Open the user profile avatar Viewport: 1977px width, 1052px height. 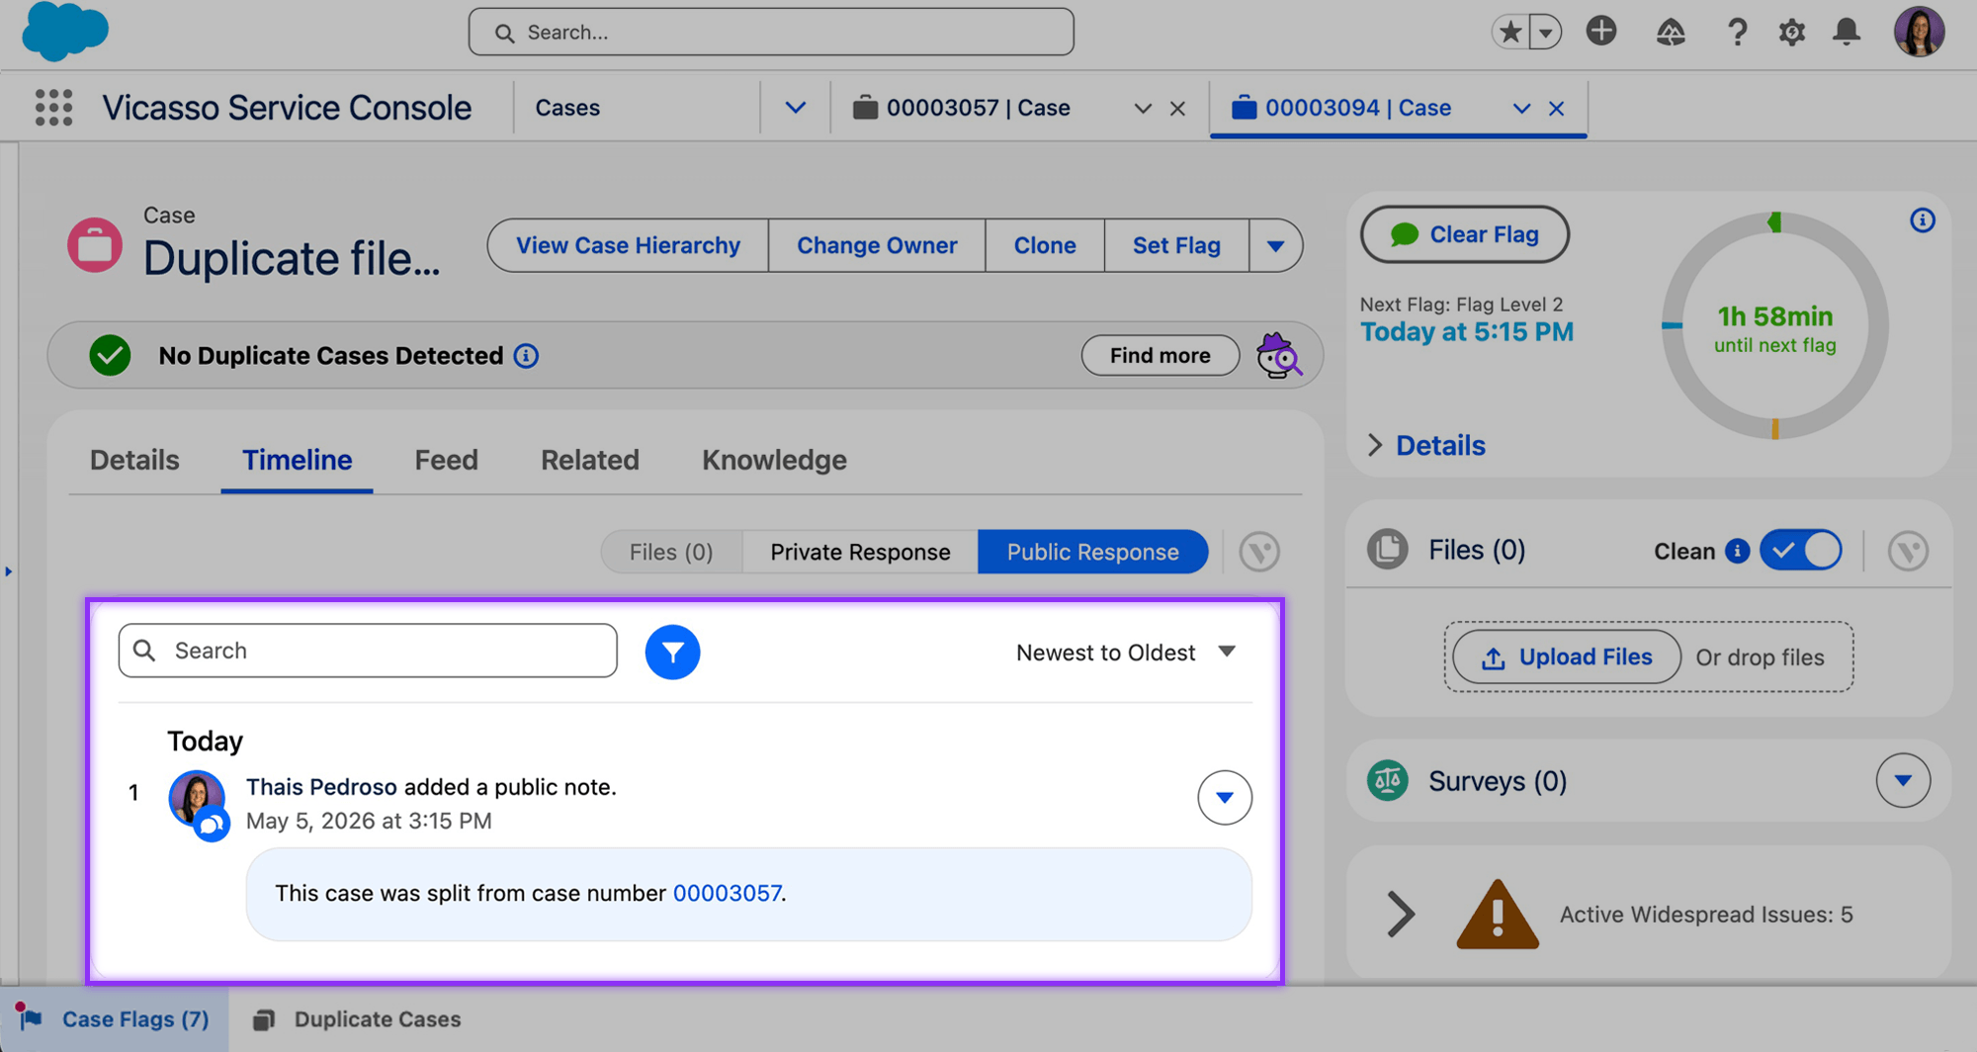point(1919,32)
